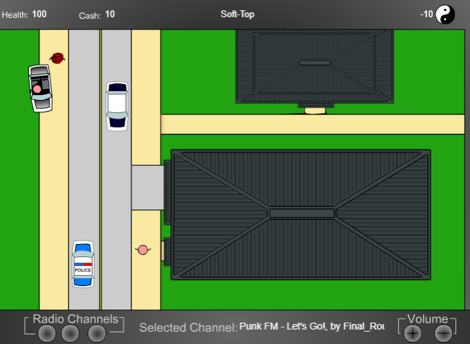This screenshot has width=470, height=344.
Task: Increase volume with the plus button
Action: pyautogui.click(x=413, y=333)
